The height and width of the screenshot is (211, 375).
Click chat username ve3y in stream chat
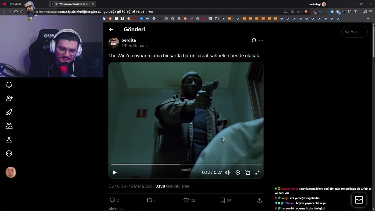[284, 198]
